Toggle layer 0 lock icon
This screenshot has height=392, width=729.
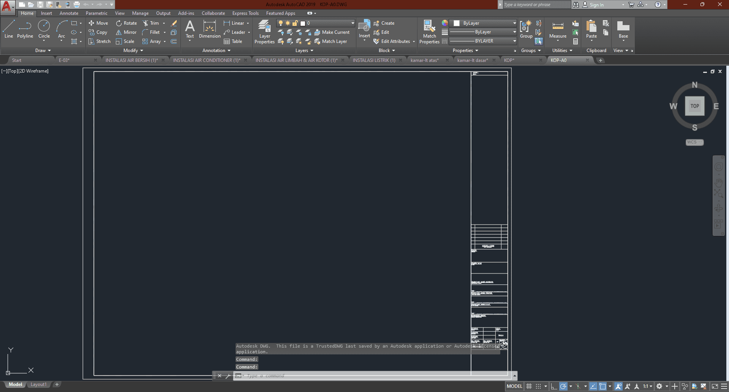295,23
